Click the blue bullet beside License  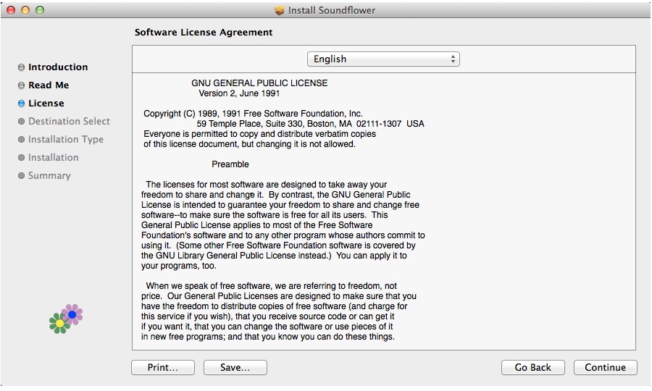pos(22,104)
